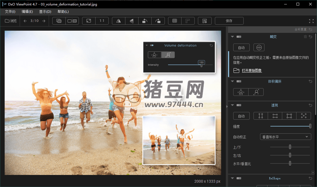Show the grid overlay
Screen dimensions: 317x187
(x=175, y=21)
